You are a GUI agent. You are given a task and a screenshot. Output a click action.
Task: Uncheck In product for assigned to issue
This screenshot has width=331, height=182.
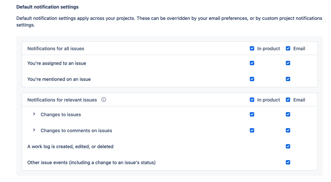point(252,63)
